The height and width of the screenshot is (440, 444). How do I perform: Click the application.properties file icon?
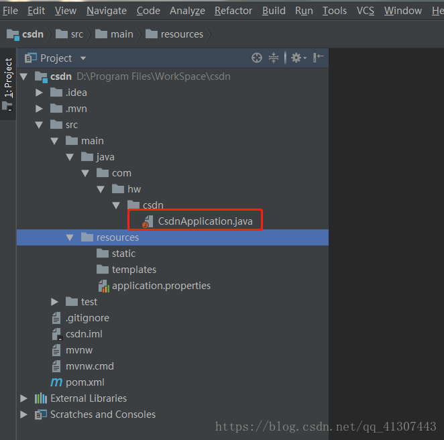(104, 286)
